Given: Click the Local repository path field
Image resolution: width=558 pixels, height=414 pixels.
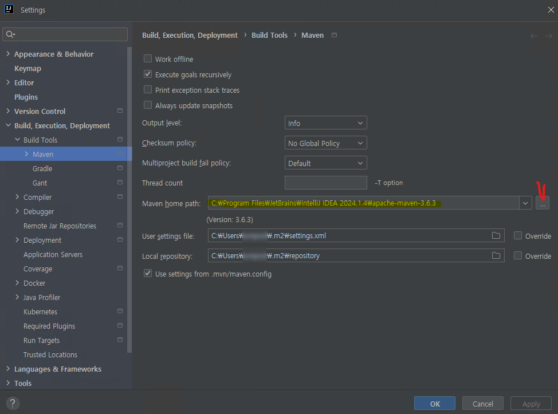Looking at the screenshot, I should (356, 255).
